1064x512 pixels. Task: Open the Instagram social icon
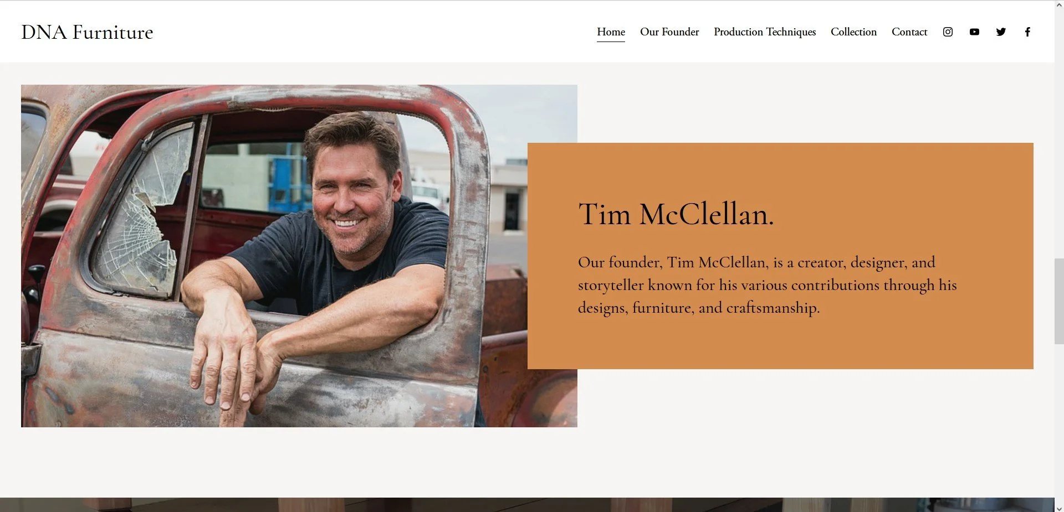(948, 32)
